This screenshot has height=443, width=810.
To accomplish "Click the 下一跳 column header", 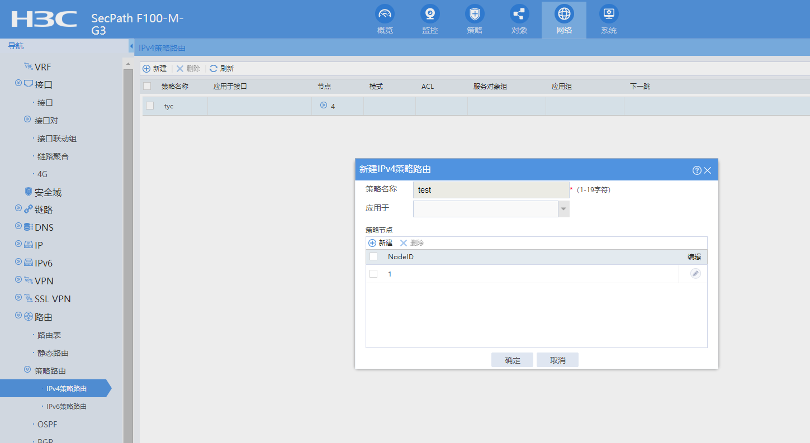I will click(x=640, y=87).
